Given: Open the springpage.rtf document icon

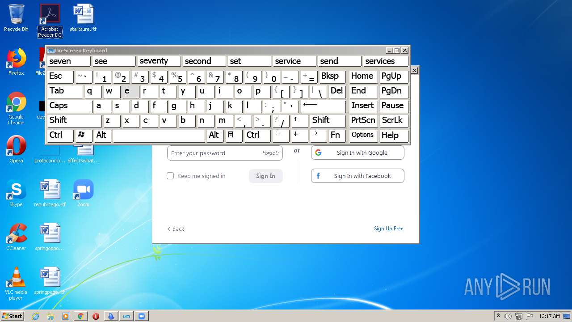Looking at the screenshot, I should coord(50,281).
